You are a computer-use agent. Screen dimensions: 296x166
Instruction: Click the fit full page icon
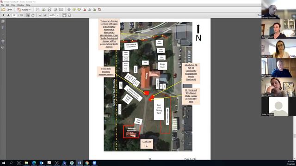coord(69,15)
